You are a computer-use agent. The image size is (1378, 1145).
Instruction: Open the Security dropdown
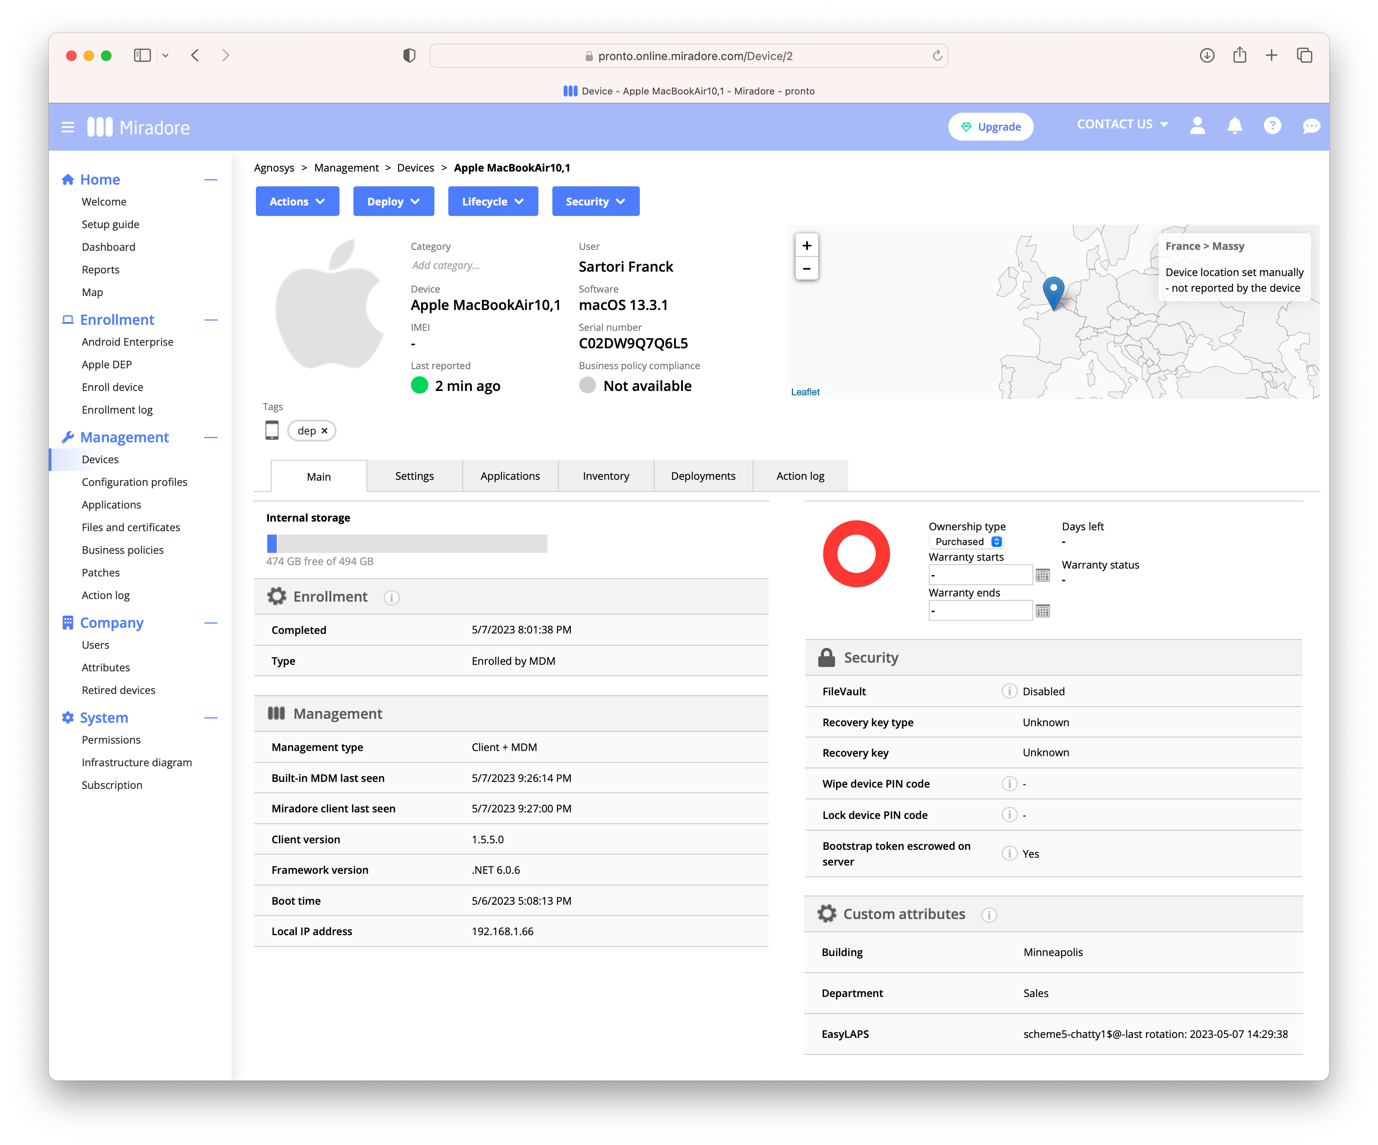coord(595,201)
